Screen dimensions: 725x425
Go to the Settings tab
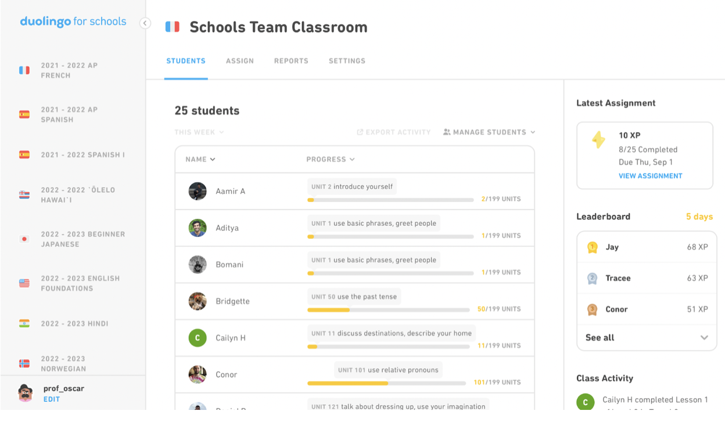point(347,61)
